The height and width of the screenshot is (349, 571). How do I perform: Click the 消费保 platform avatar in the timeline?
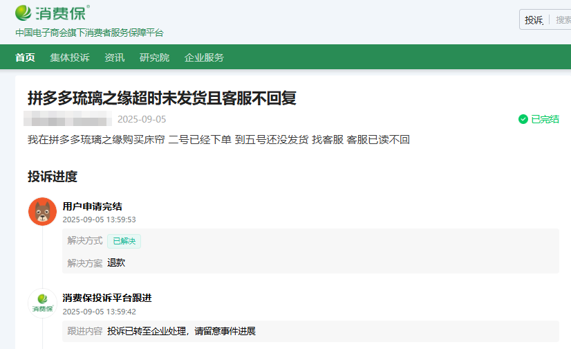[x=42, y=303]
